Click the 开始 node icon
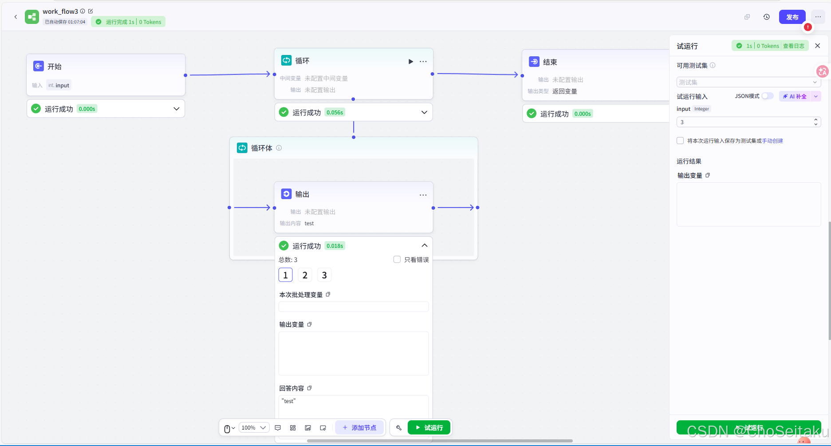Viewport: 831px width, 446px height. (39, 66)
